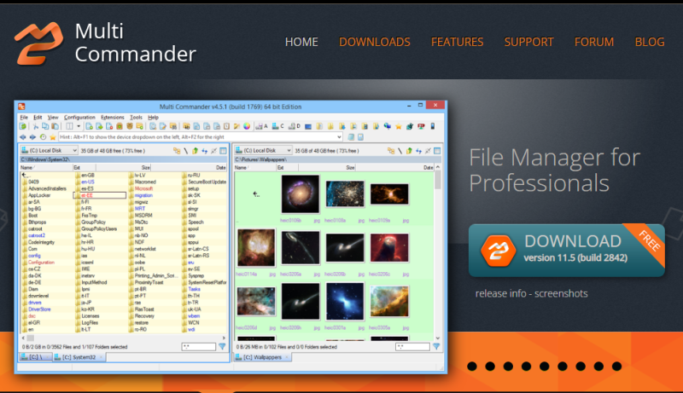The width and height of the screenshot is (683, 393).
Task: Open the SUPPORT page link
Action: click(x=528, y=42)
